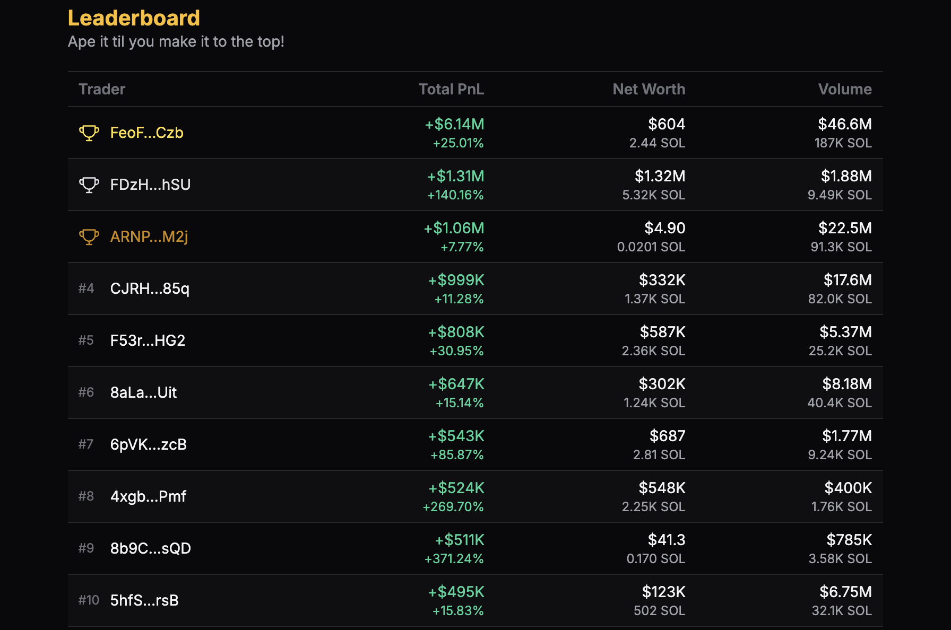
Task: Click the $400K volume value
Action: [x=848, y=488]
